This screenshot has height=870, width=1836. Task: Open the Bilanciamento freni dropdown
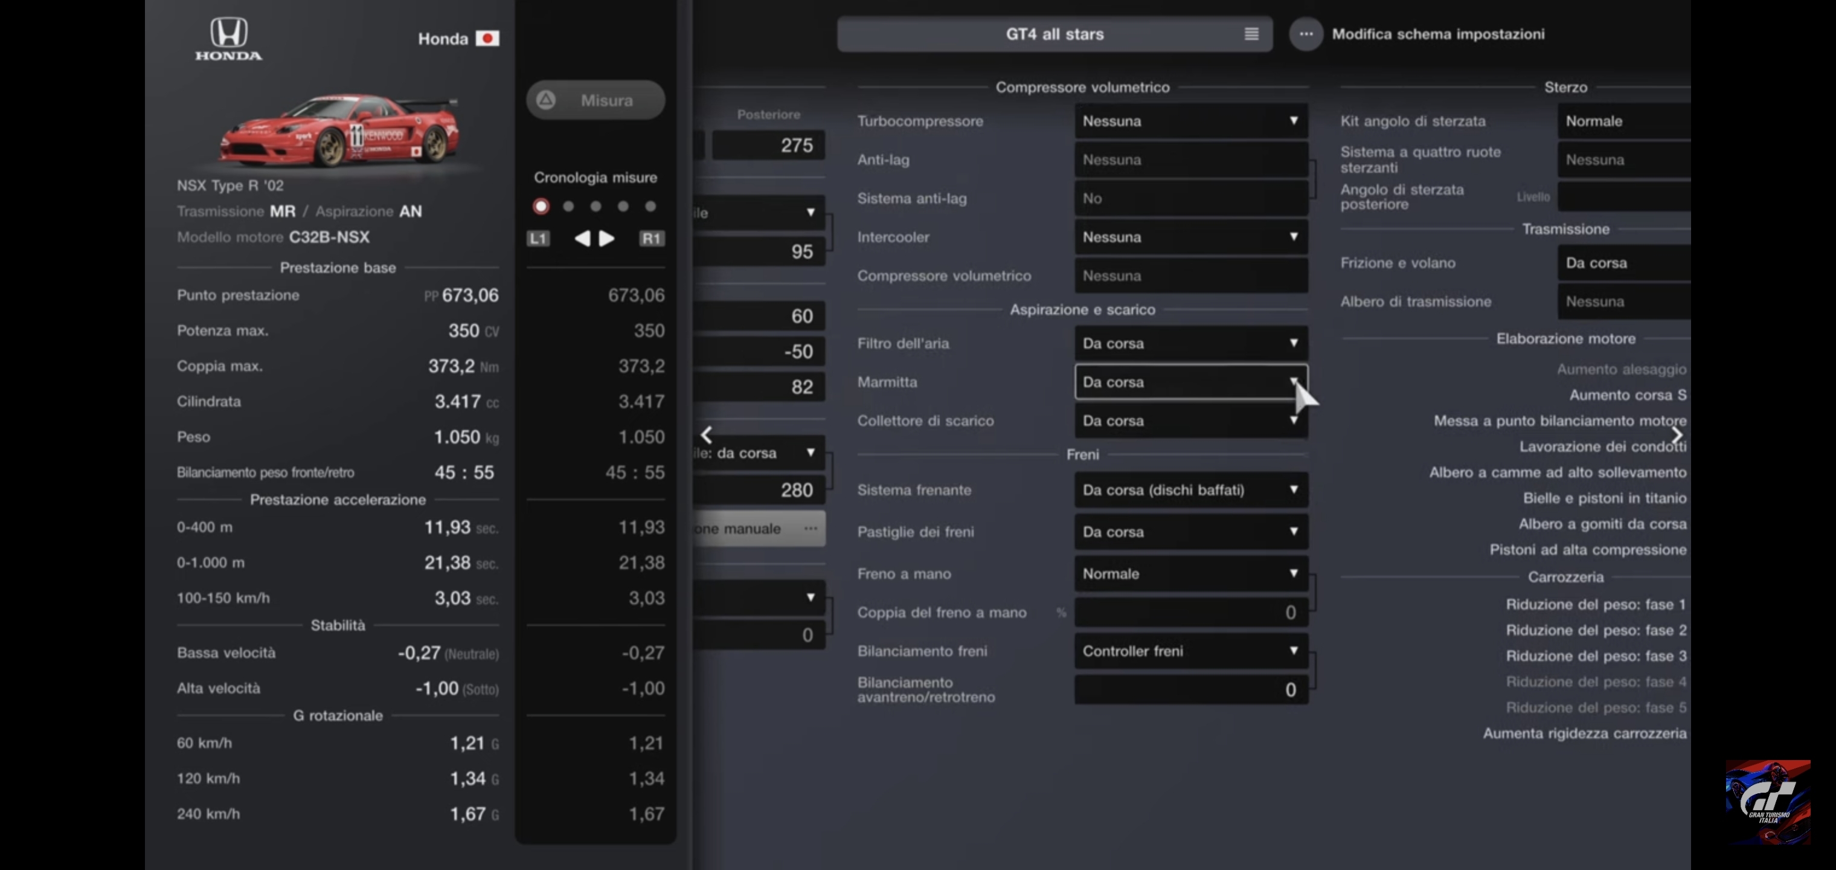[x=1190, y=651]
